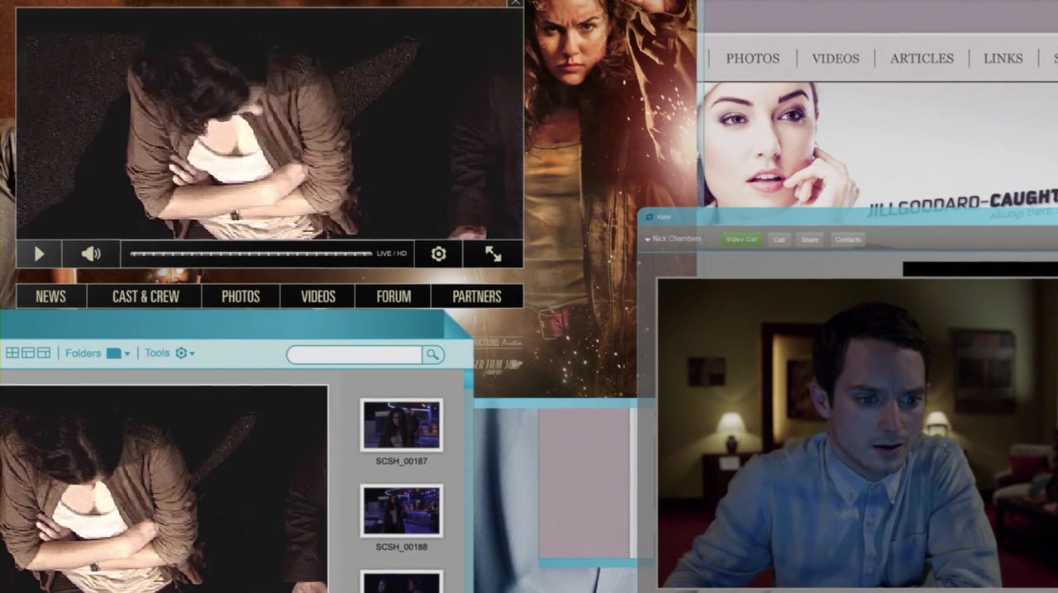
Task: Open the PHOTOS tab beside CAST & CREW
Action: tap(241, 296)
